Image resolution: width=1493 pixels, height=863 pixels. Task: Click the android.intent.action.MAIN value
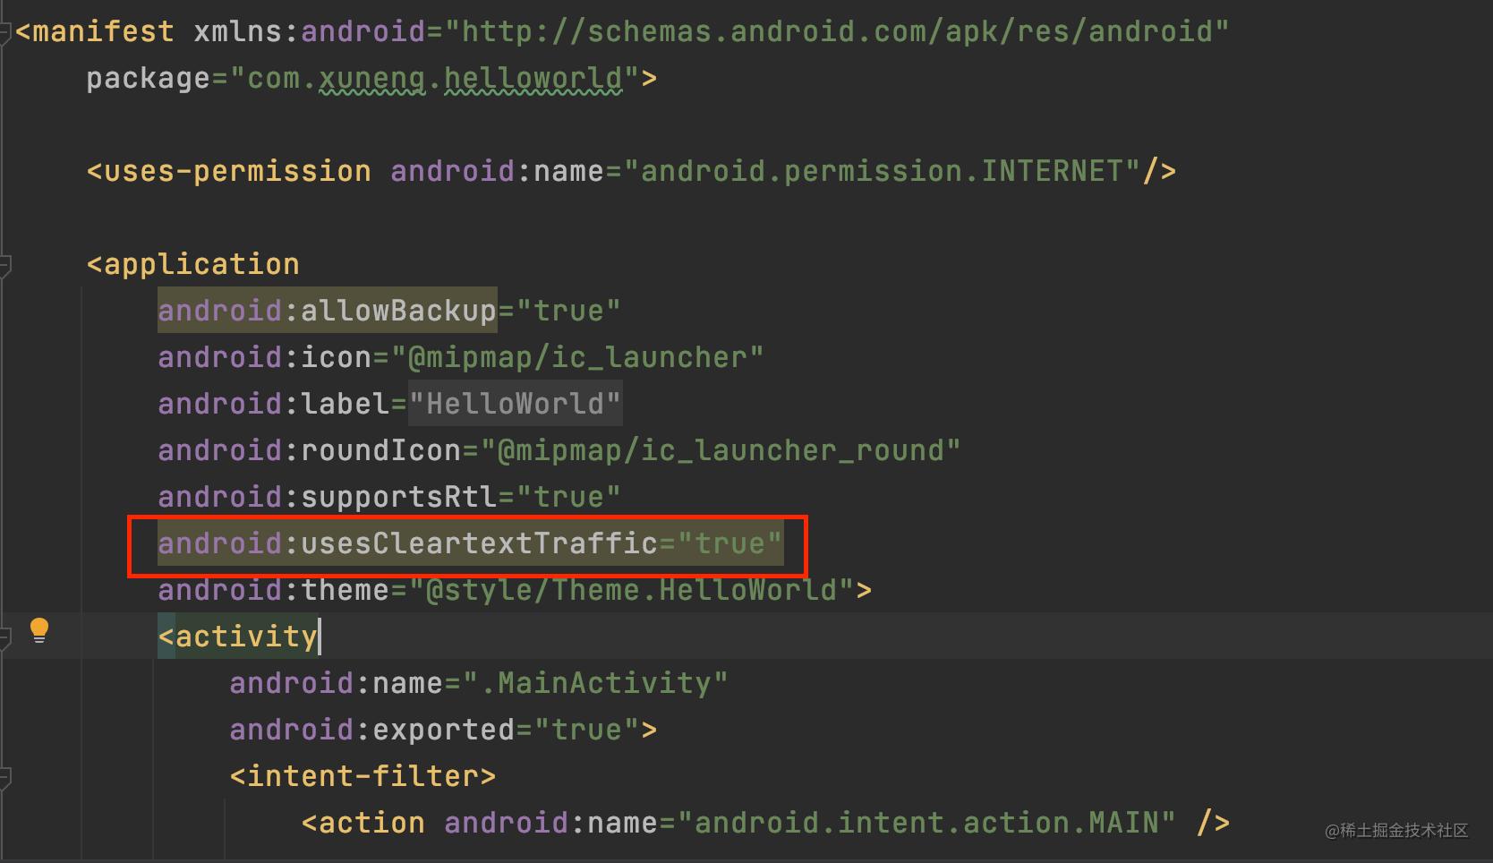(x=926, y=823)
